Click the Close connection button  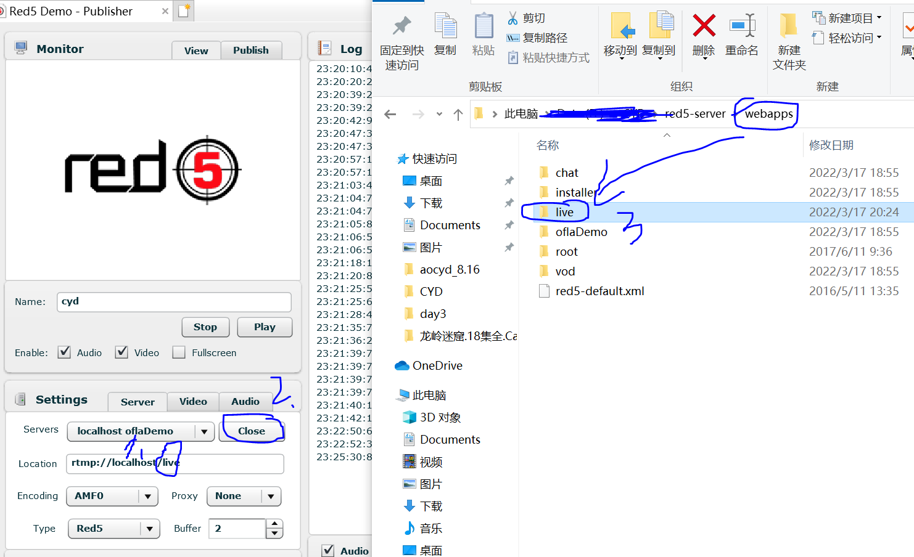click(252, 431)
